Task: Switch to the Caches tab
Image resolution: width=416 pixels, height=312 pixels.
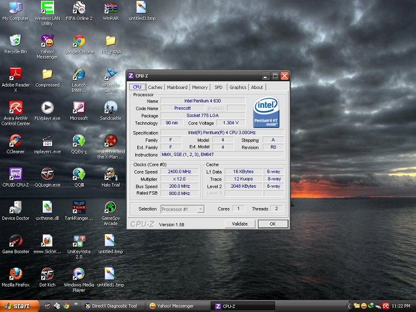Action: [x=155, y=87]
